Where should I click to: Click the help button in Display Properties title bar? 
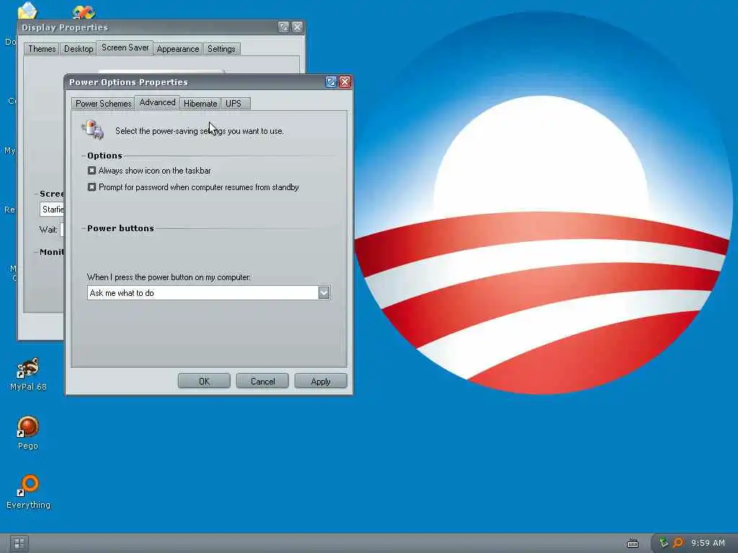click(283, 27)
